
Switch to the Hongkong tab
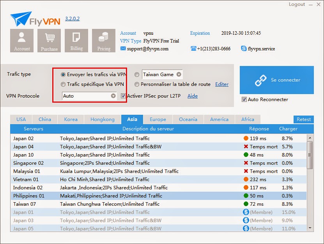tap(103, 119)
